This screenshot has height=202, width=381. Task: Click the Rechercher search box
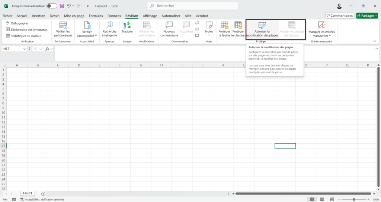pyautogui.click(x=192, y=6)
